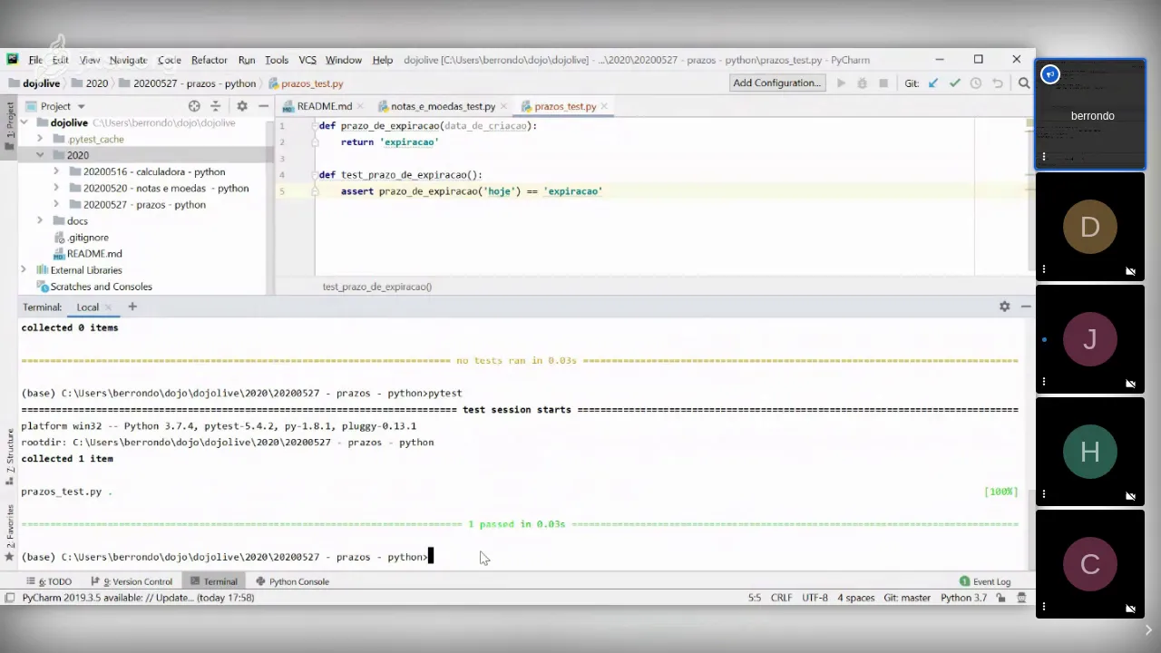Click prazos_test.py breadcrumb in navigation bar
Viewport: 1161px width, 653px height.
point(306,83)
